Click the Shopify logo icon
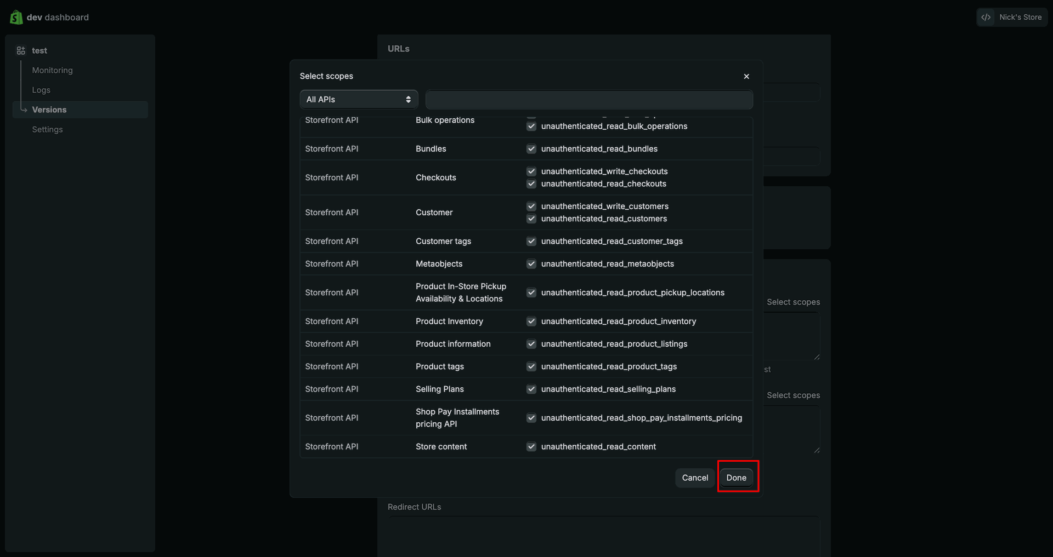The image size is (1053, 557). pos(16,18)
